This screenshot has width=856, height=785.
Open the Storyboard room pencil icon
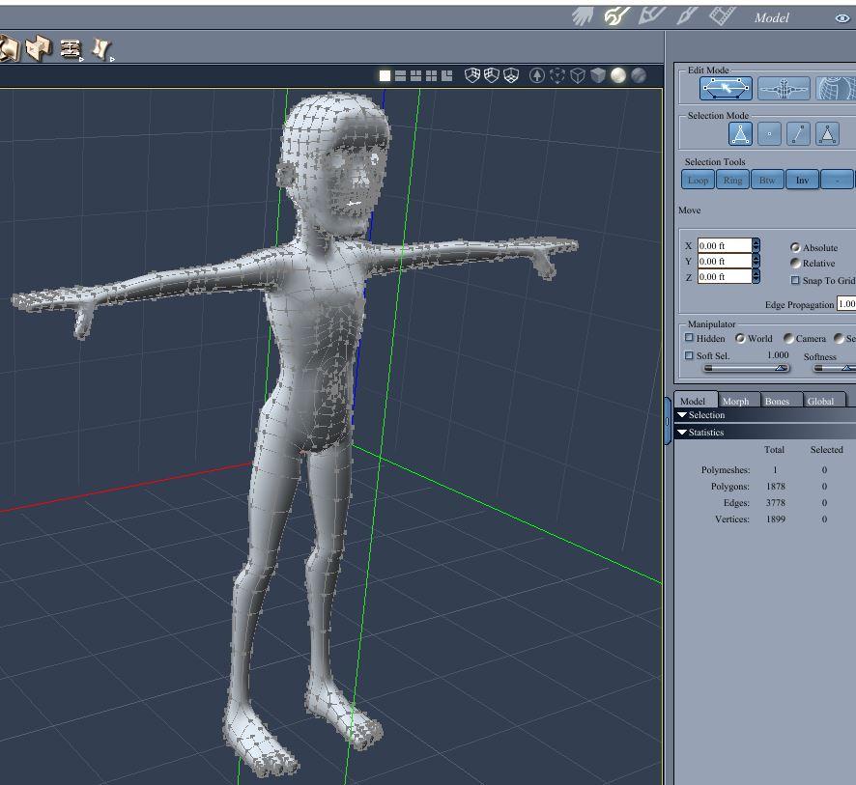tap(651, 15)
